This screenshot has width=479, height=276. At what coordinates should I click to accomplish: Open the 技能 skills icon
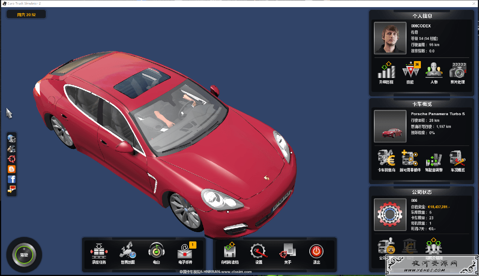coord(411,70)
